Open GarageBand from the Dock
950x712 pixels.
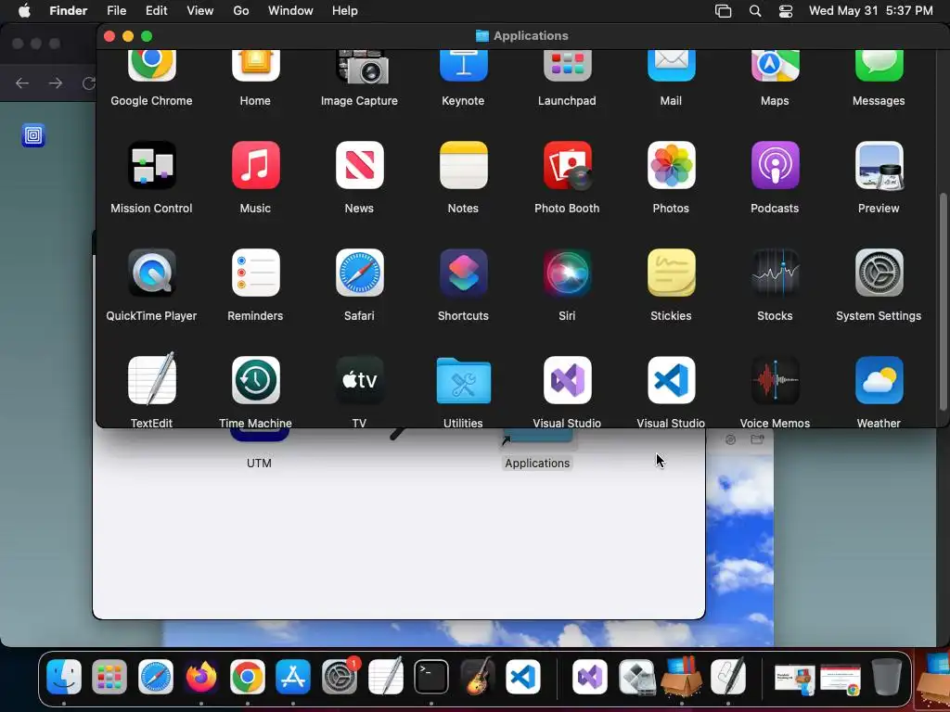click(477, 677)
